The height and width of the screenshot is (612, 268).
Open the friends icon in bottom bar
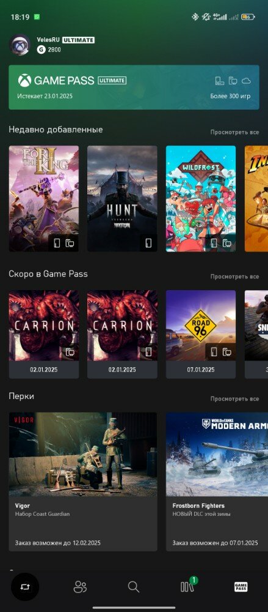click(x=80, y=586)
